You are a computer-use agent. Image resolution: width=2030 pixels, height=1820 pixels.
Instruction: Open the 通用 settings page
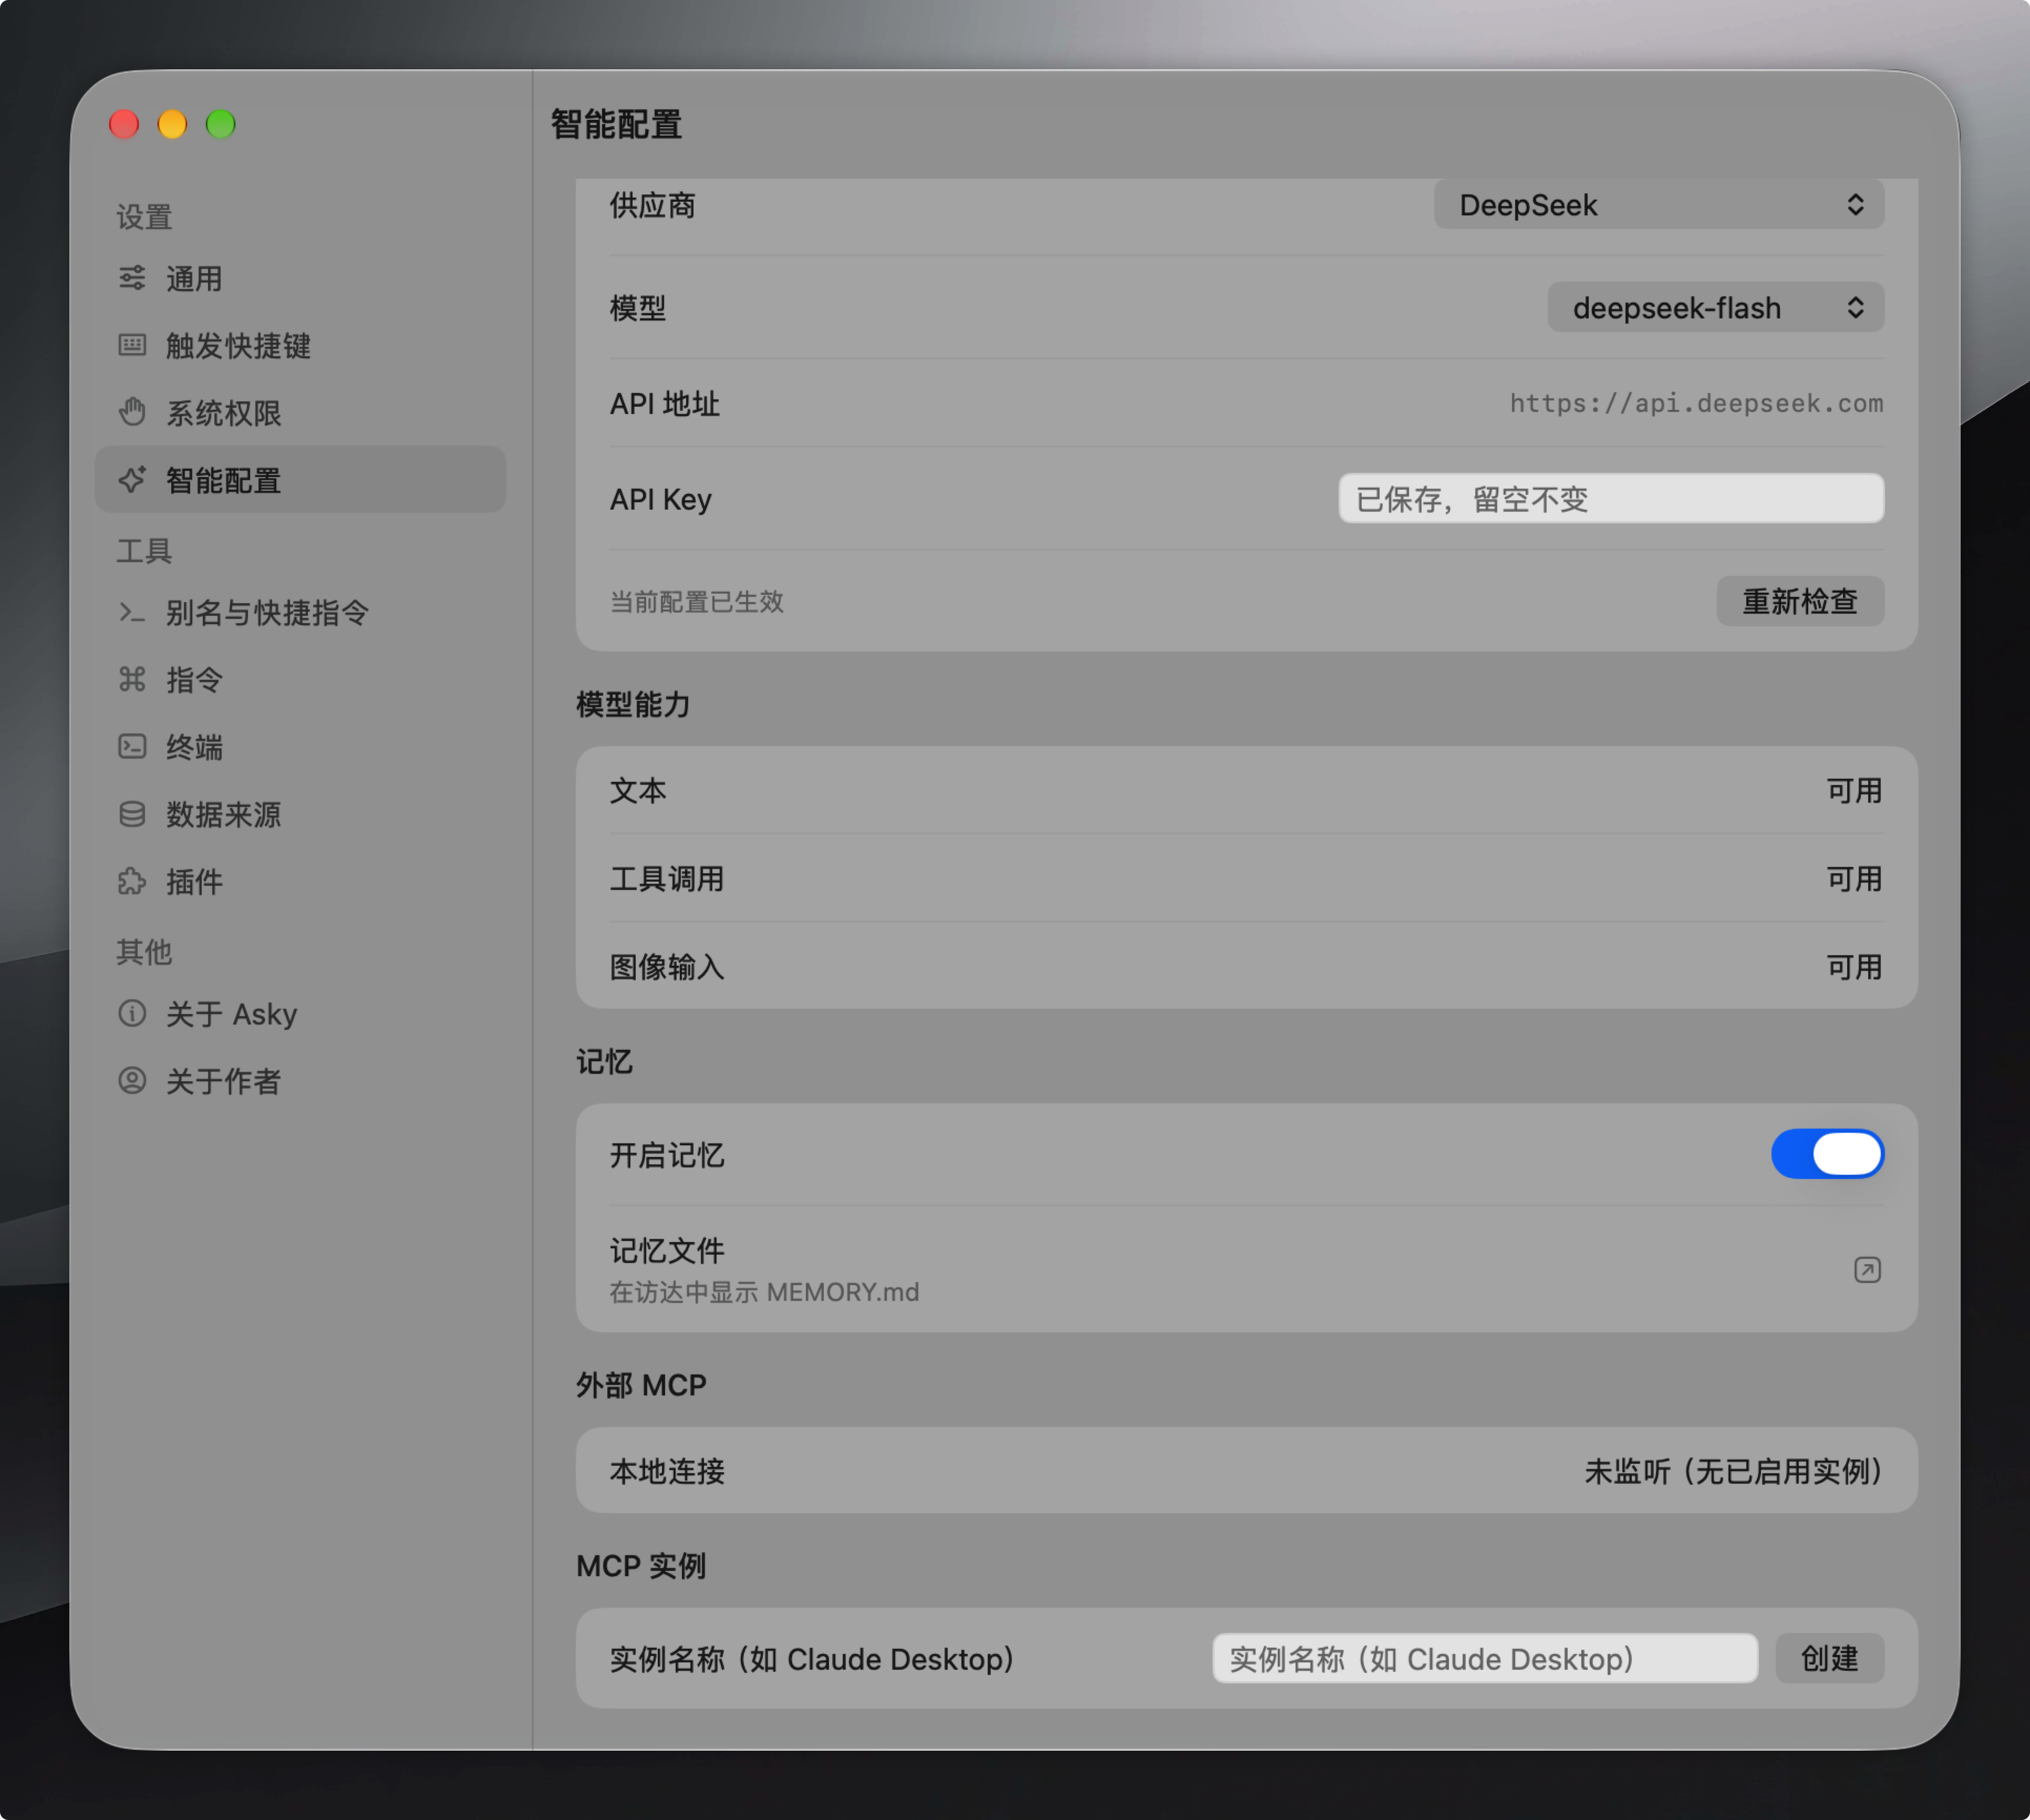pyautogui.click(x=300, y=278)
